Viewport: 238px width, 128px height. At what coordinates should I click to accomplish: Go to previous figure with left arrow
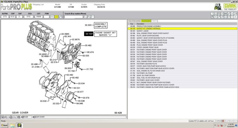point(22,117)
